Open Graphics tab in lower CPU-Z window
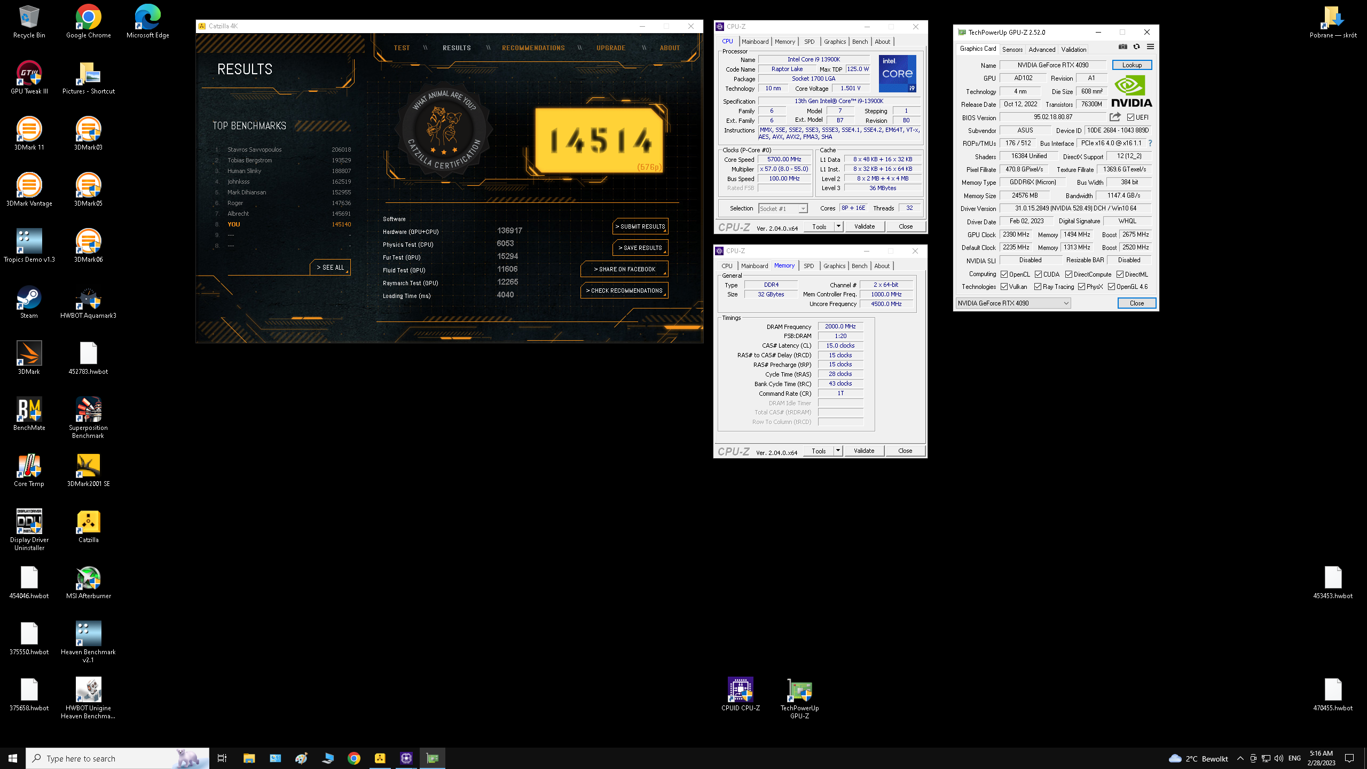The height and width of the screenshot is (769, 1367). 834,266
